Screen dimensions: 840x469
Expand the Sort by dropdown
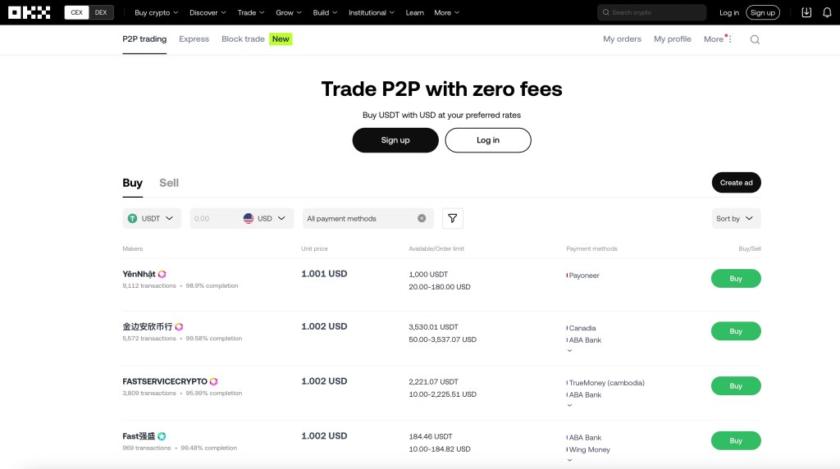[737, 218]
